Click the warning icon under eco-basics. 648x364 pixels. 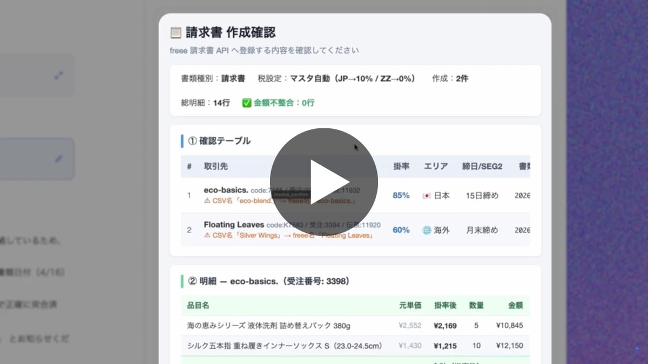(x=207, y=201)
